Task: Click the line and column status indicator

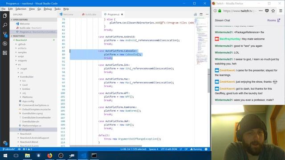Action: (x=133, y=149)
